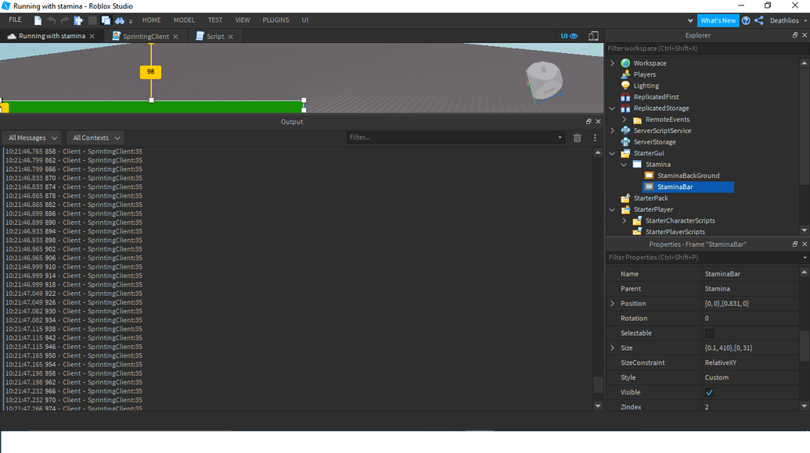This screenshot has height=453, width=810.
Task: Open the All Contexts dropdown
Action: coord(95,137)
